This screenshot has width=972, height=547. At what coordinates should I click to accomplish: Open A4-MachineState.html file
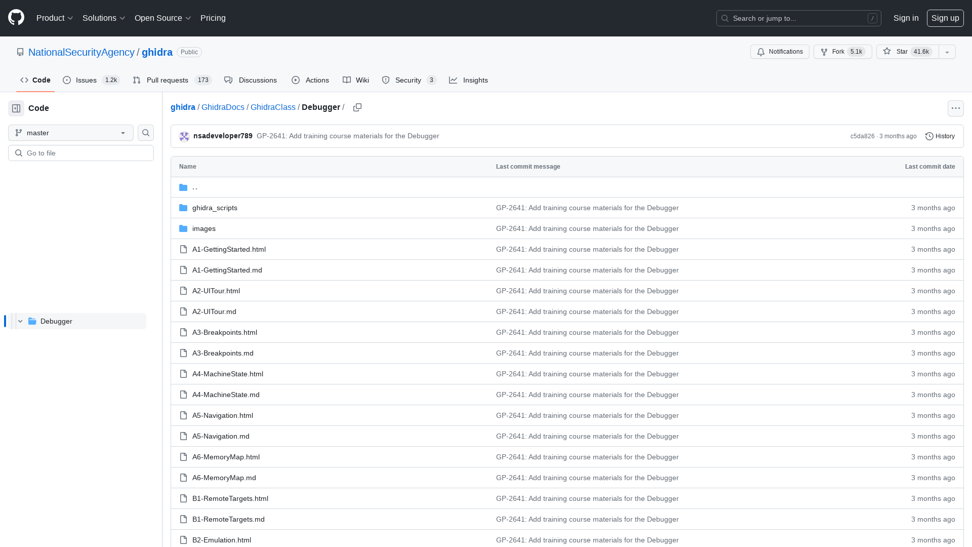228,374
